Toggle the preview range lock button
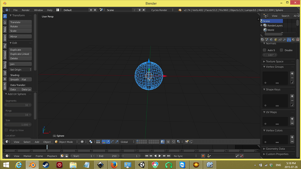Viewport: 301px width, 169px height. coord(67,156)
